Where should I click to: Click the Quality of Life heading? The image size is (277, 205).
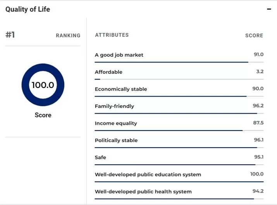coord(28,9)
